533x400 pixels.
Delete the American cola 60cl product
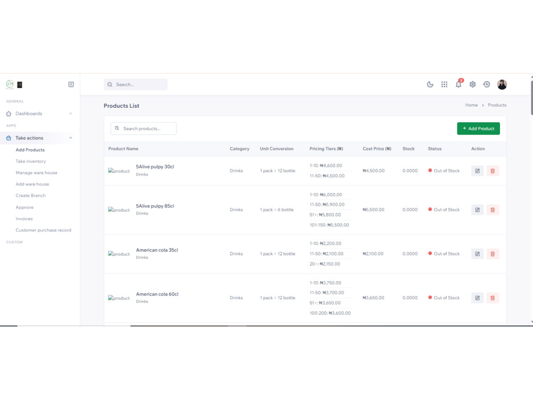point(492,298)
